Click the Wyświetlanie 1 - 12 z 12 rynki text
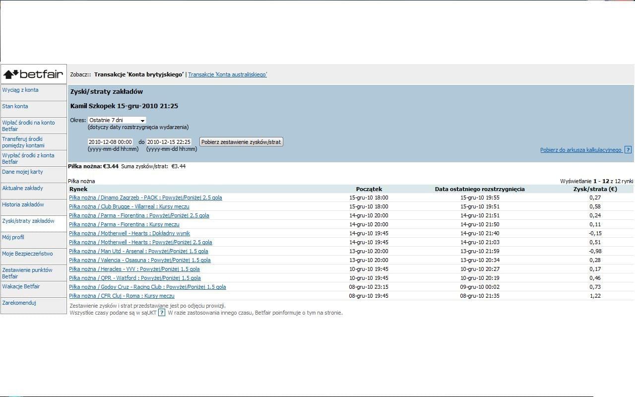This screenshot has width=635, height=397. pyautogui.click(x=597, y=181)
